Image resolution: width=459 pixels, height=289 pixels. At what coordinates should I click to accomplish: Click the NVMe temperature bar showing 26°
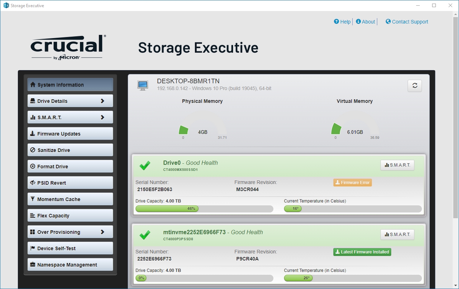click(353, 278)
